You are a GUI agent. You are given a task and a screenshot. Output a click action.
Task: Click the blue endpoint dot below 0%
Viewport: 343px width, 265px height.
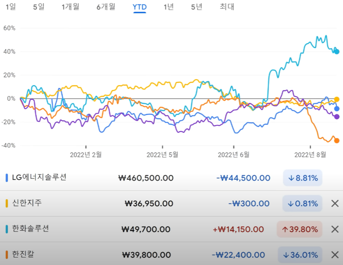click(337, 109)
